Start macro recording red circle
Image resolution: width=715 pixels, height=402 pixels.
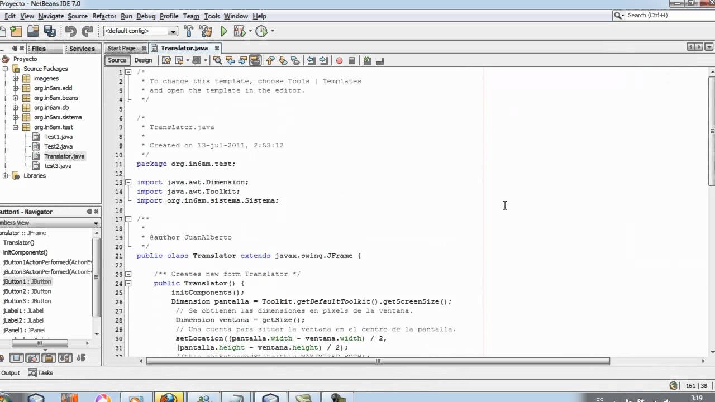339,60
